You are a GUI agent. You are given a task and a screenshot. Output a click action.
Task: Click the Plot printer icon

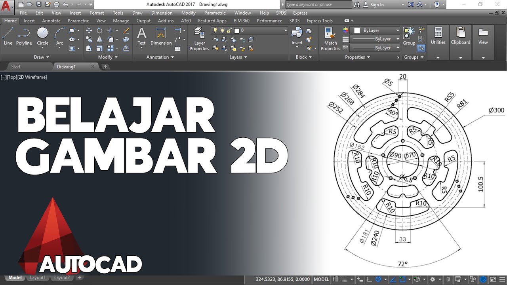coord(56,4)
